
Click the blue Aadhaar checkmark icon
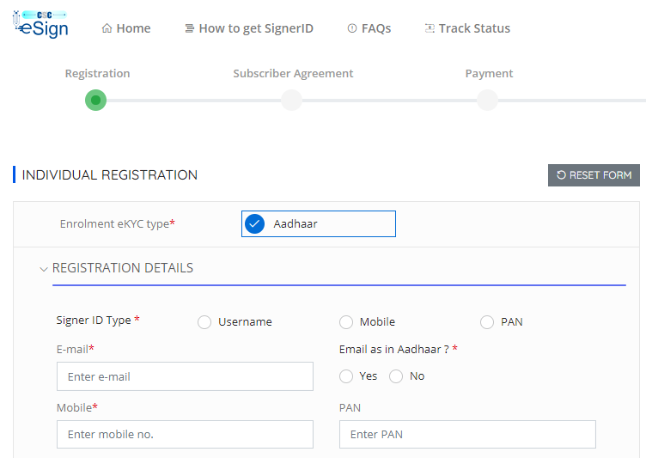click(x=254, y=224)
